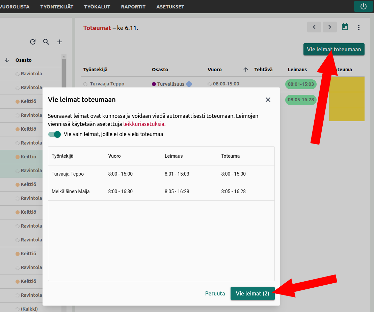
Task: Click the Vie leimat (2) button
Action: (252, 293)
